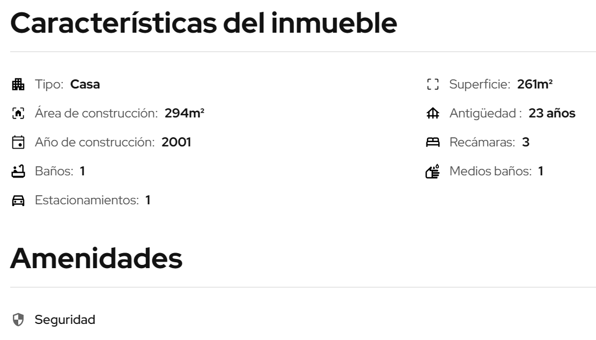Click the half-bath icon for Medios baños

[433, 172]
